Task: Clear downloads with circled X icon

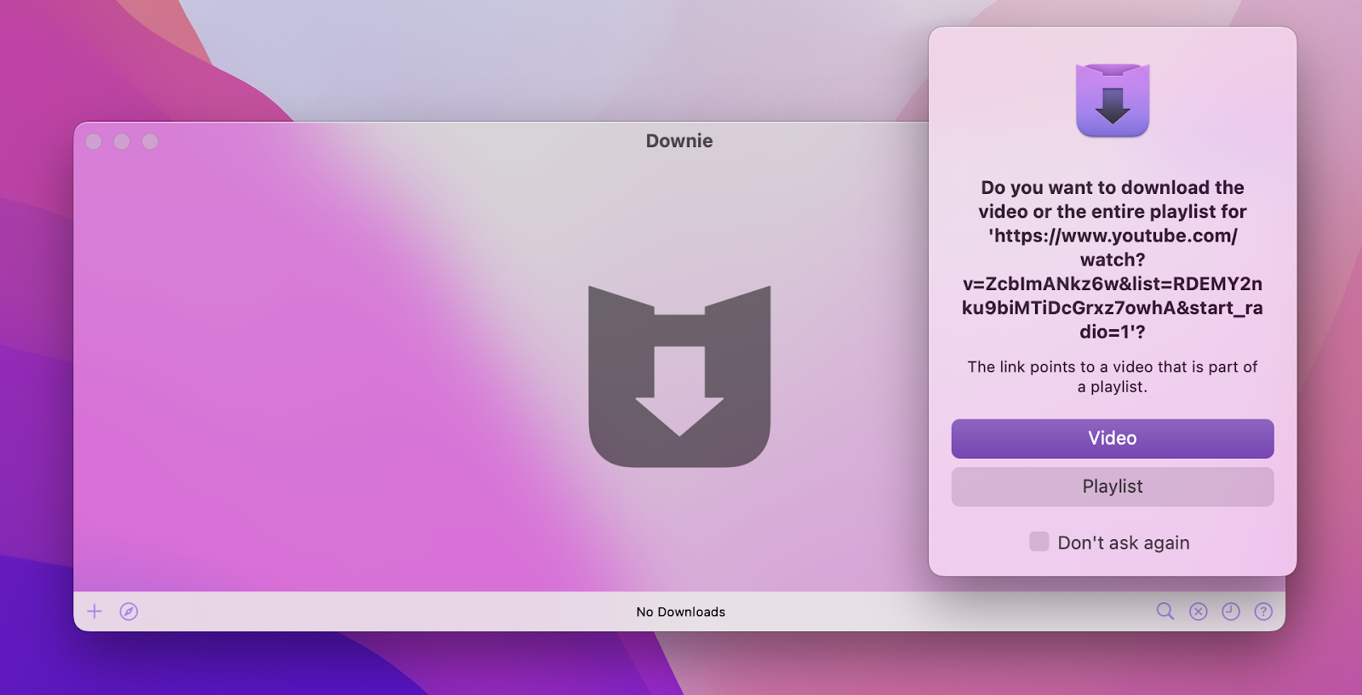Action: 1199,612
